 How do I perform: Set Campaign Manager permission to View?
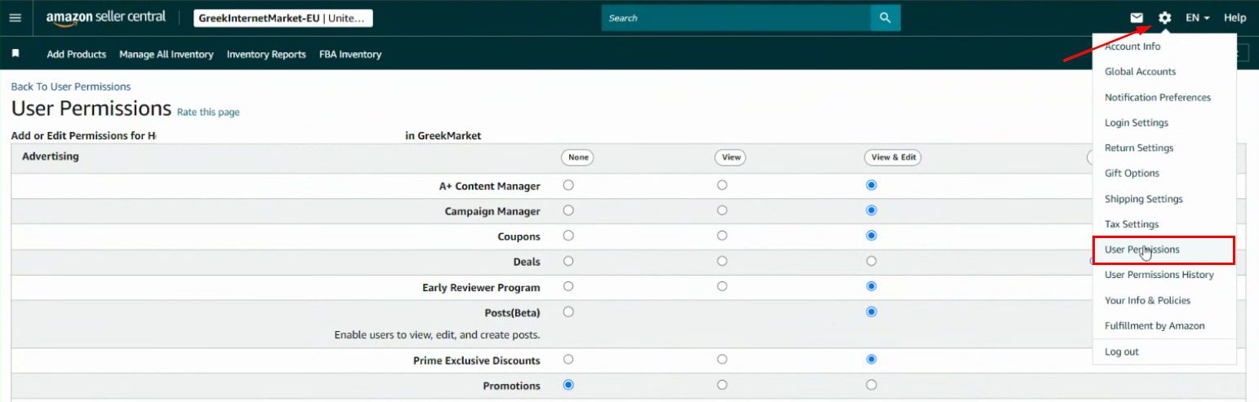point(722,210)
